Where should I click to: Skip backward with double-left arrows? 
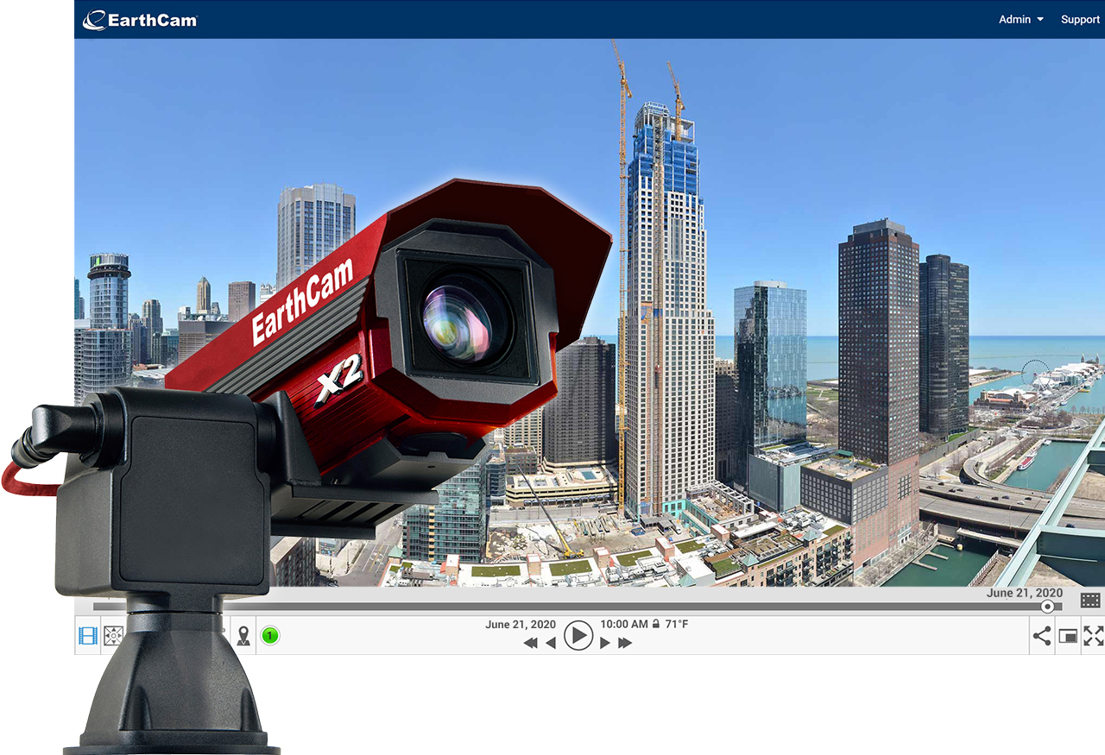tap(530, 643)
